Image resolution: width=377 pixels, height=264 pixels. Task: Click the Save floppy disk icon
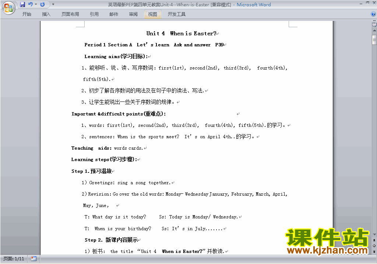(x=22, y=4)
